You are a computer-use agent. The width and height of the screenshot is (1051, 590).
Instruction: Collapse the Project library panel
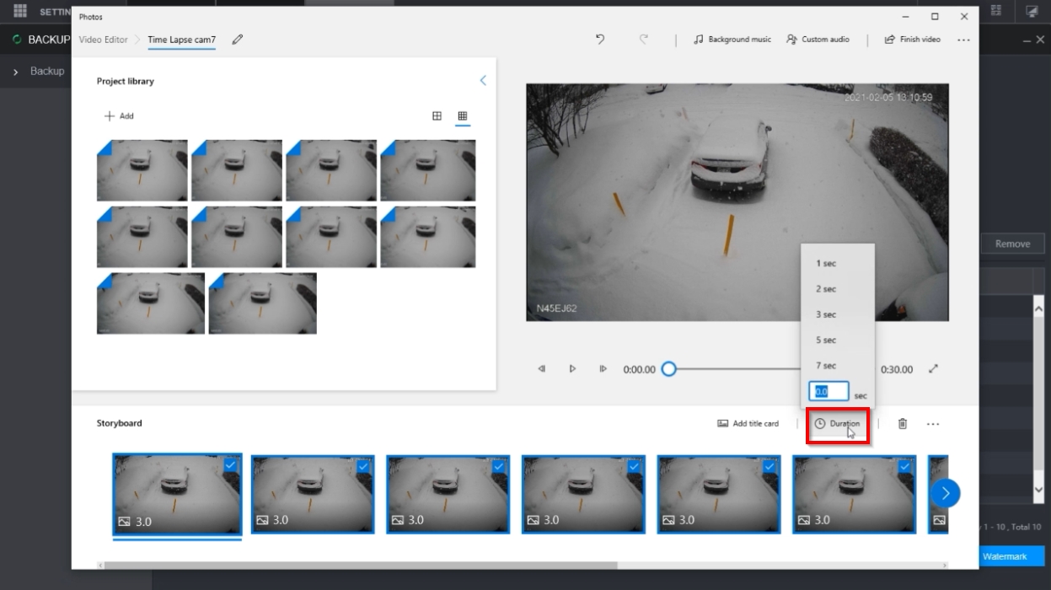[483, 81]
